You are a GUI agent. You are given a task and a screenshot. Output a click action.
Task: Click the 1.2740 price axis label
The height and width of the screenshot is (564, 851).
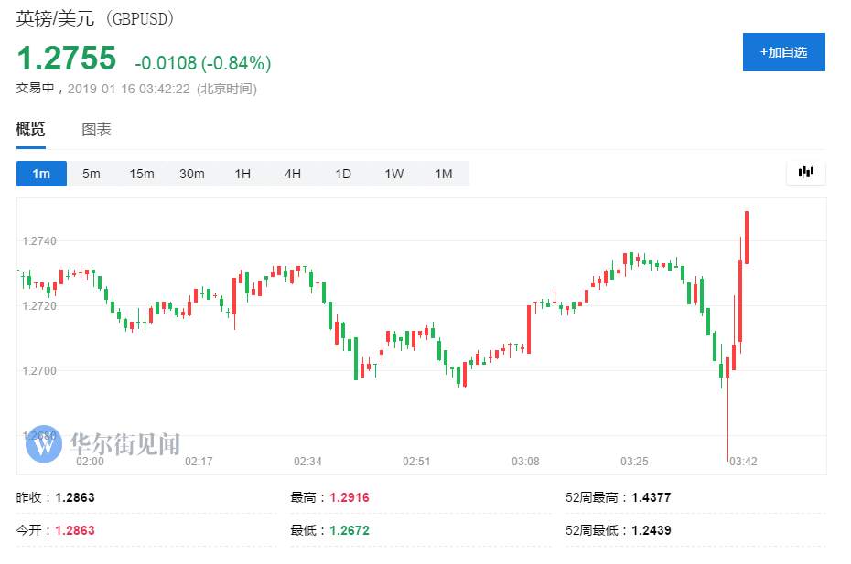click(39, 241)
